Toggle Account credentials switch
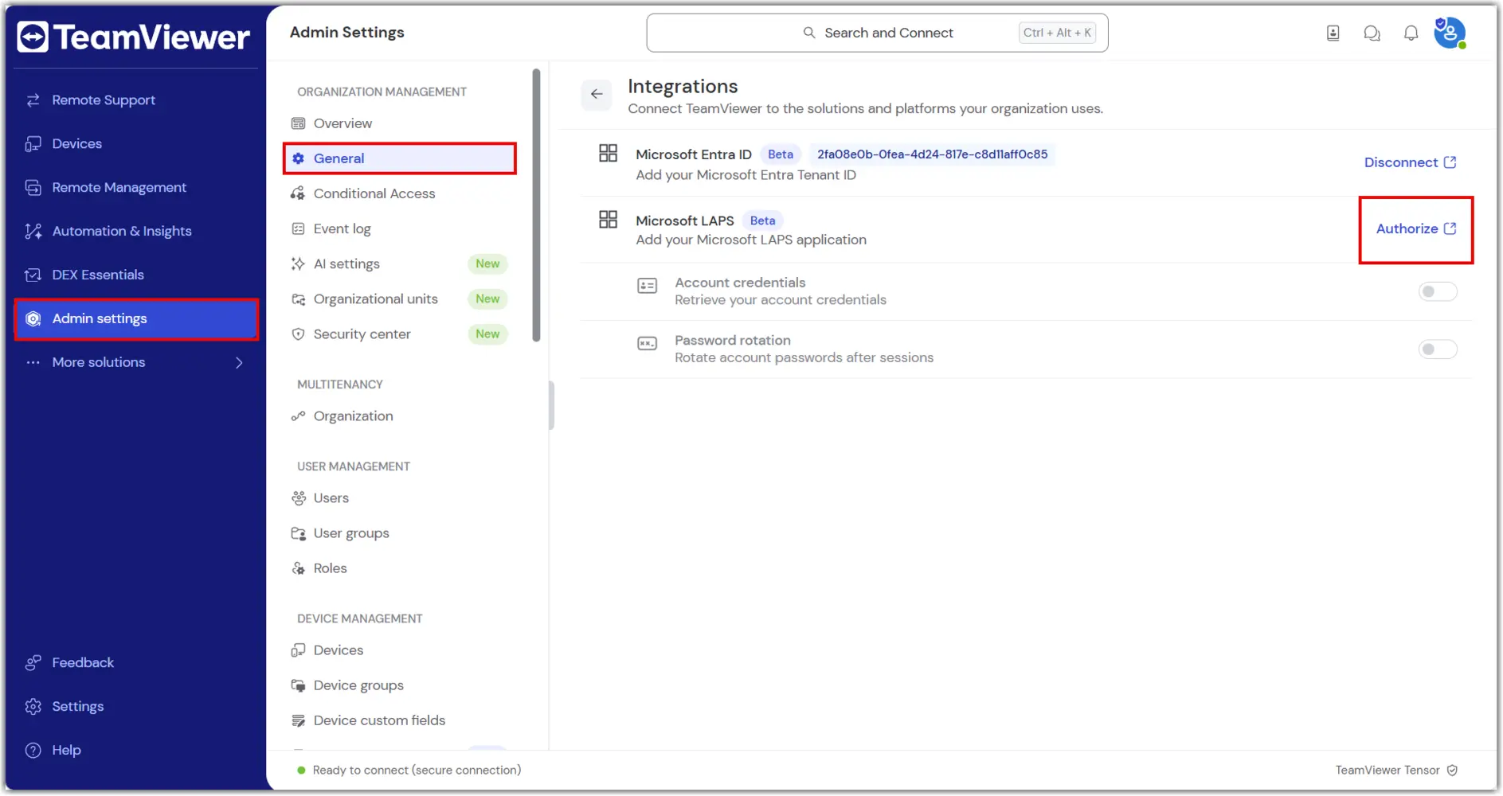 click(x=1438, y=292)
